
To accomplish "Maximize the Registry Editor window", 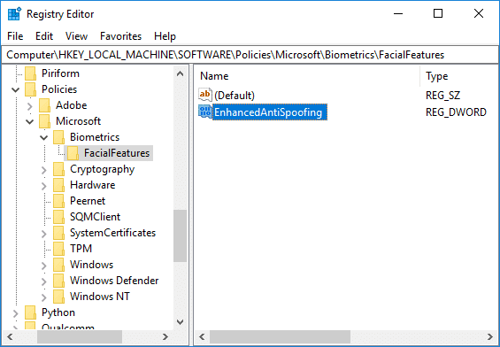I will pos(438,13).
